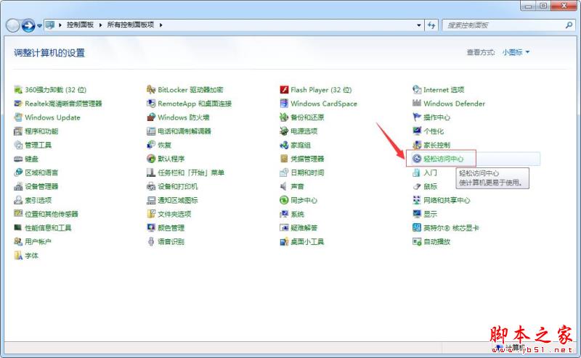Click the Forward navigation button
Screen dimensions: 581x358
point(28,25)
